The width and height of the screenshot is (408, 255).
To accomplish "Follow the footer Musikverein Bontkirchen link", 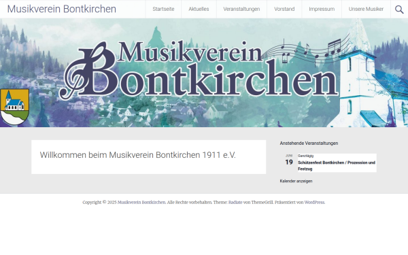I will pyautogui.click(x=141, y=203).
